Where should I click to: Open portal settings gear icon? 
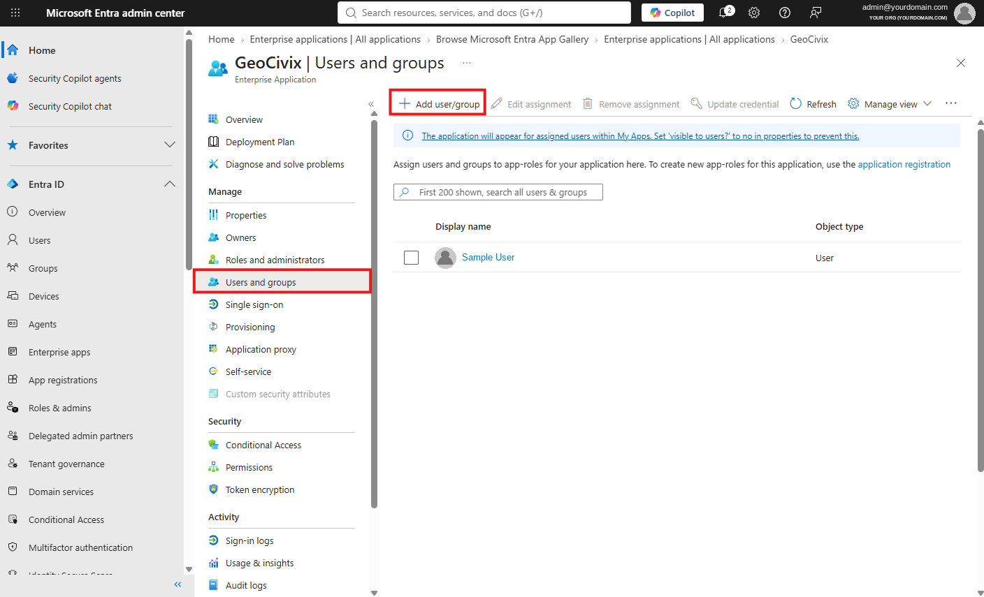[754, 13]
